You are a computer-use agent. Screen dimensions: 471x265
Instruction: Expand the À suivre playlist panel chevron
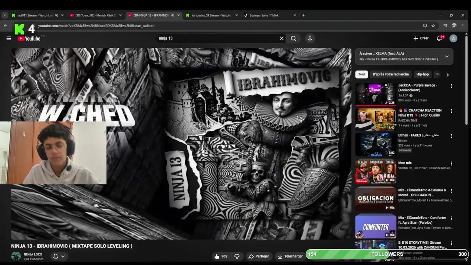(x=447, y=56)
